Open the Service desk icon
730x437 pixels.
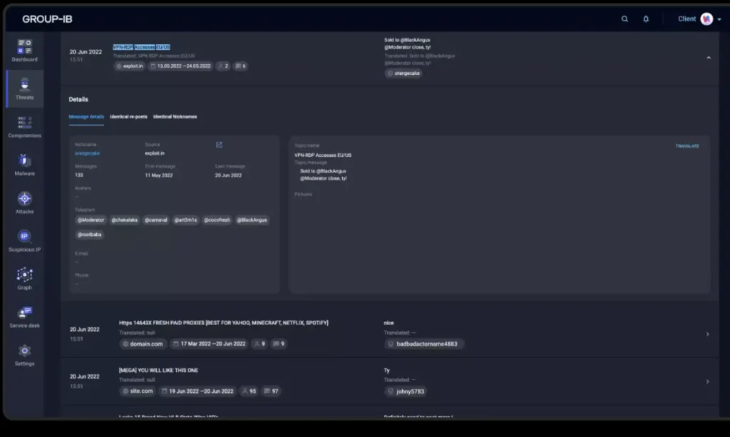click(x=24, y=314)
